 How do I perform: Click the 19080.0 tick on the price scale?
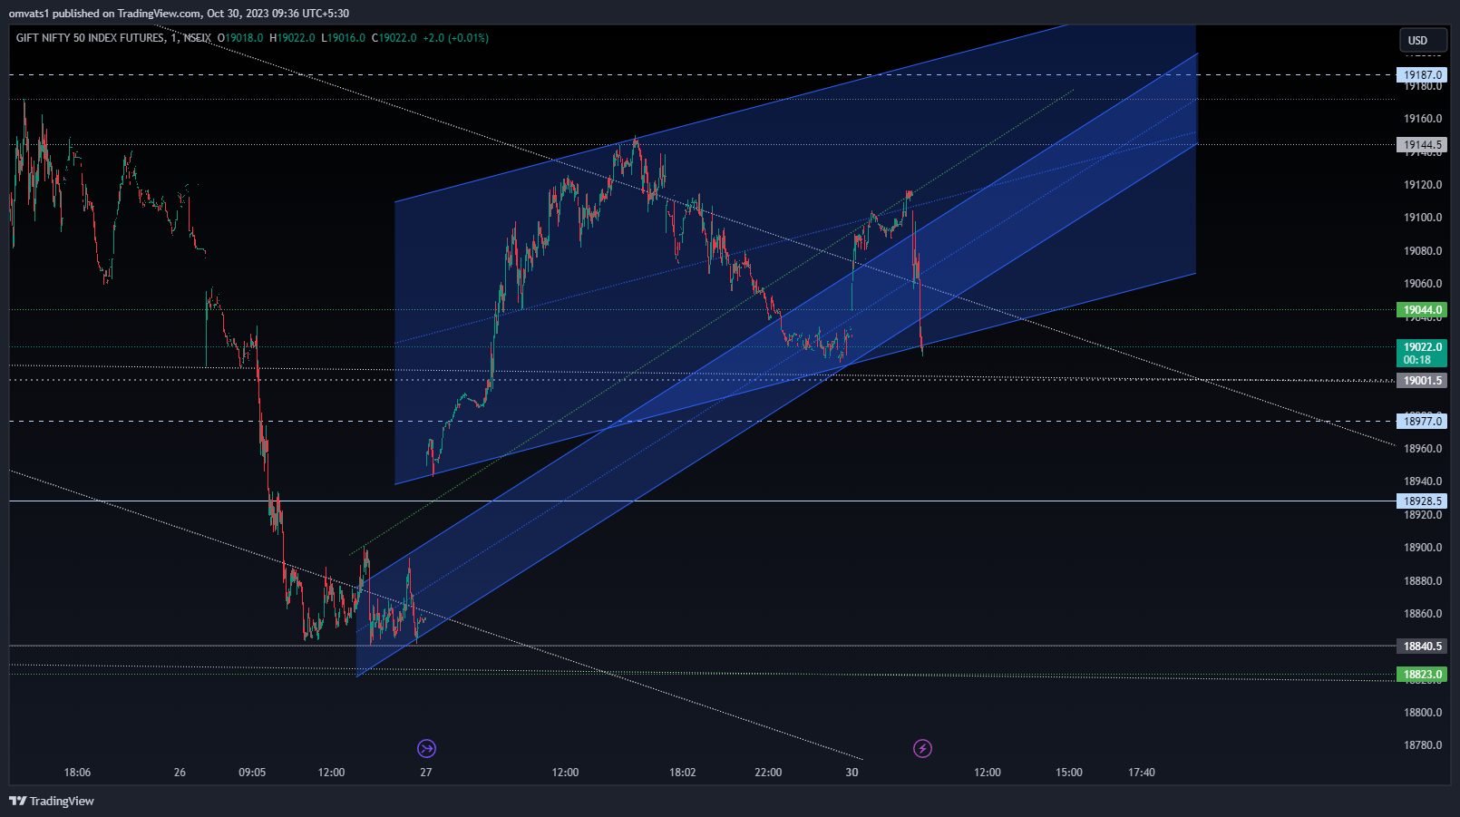click(1423, 251)
